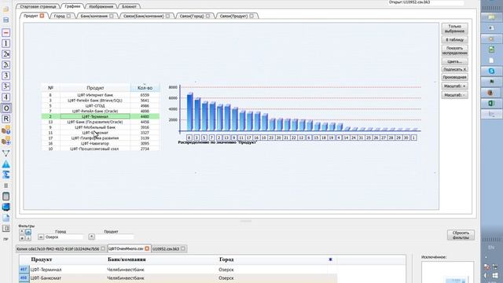Click the x-axis label box "13"
The height and width of the screenshot is (283, 503).
click(x=226, y=138)
